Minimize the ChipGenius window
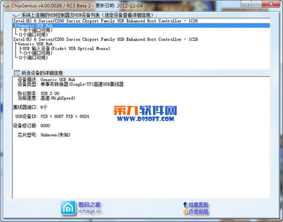 click(x=246, y=4)
